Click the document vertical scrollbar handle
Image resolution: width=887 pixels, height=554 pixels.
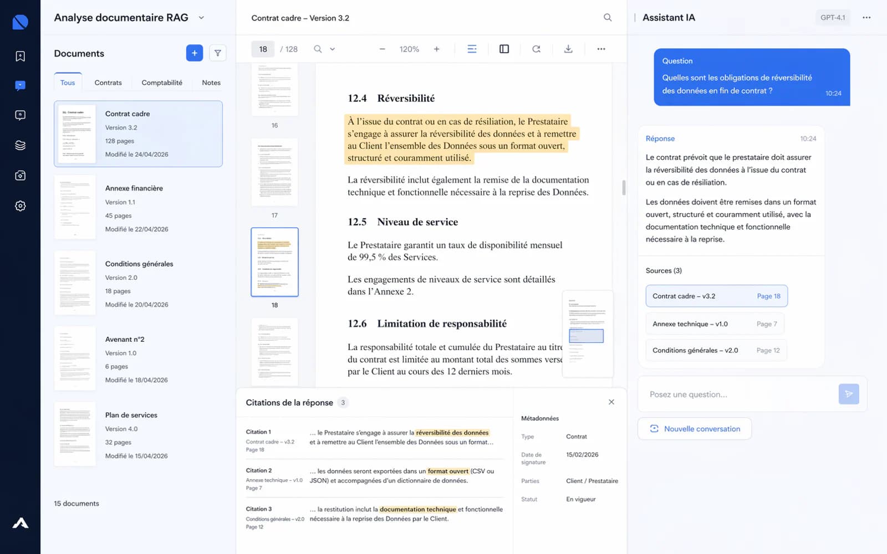click(x=624, y=187)
